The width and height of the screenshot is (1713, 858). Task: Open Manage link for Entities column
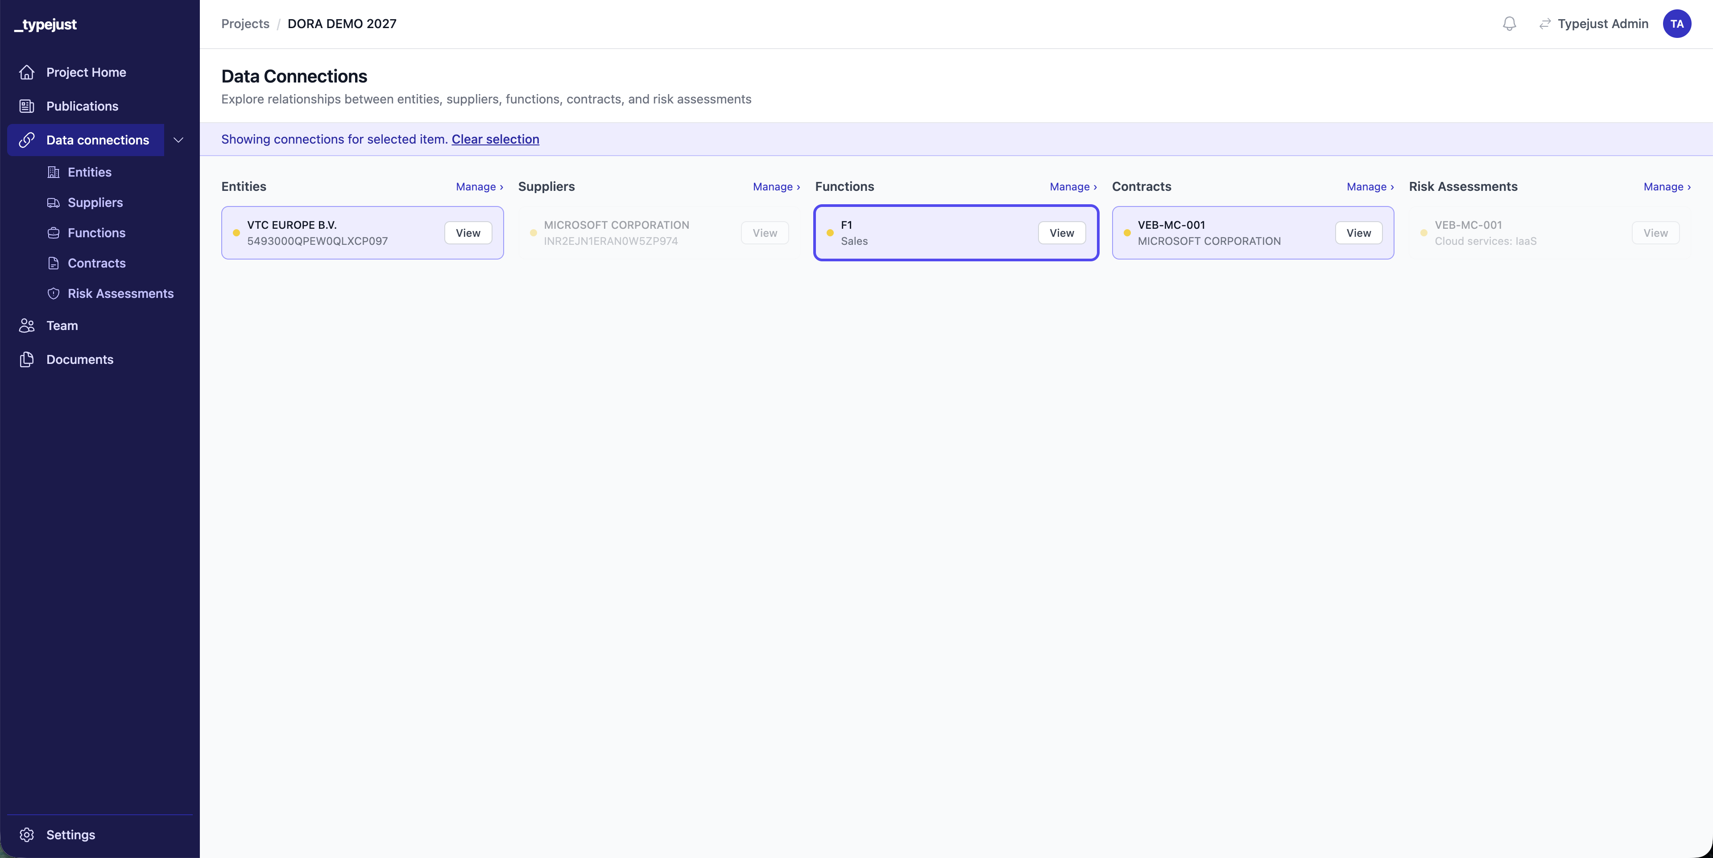click(x=479, y=187)
